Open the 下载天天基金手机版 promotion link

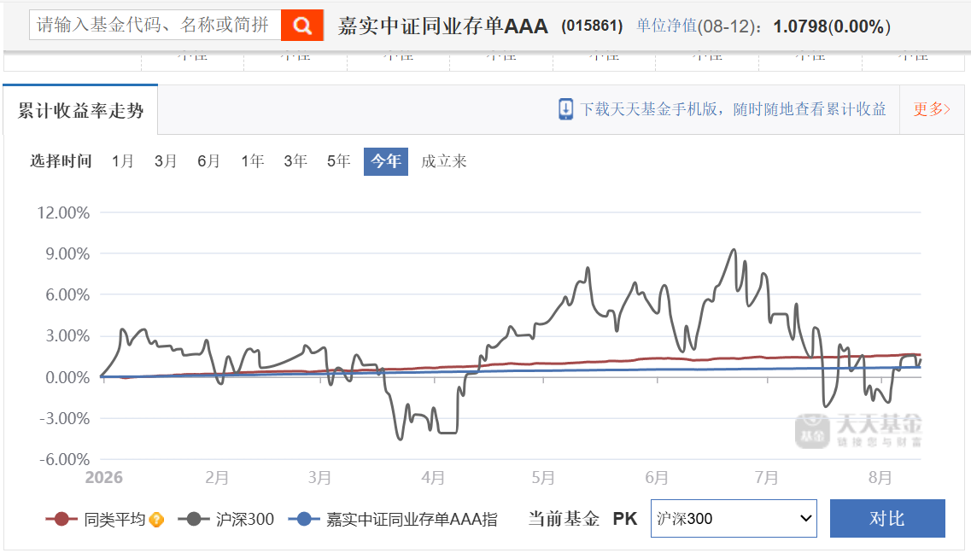coord(734,109)
